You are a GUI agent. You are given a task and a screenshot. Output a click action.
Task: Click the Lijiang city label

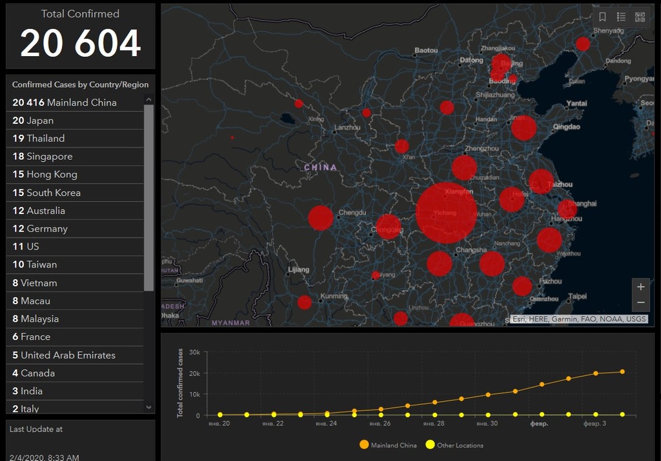tap(298, 270)
